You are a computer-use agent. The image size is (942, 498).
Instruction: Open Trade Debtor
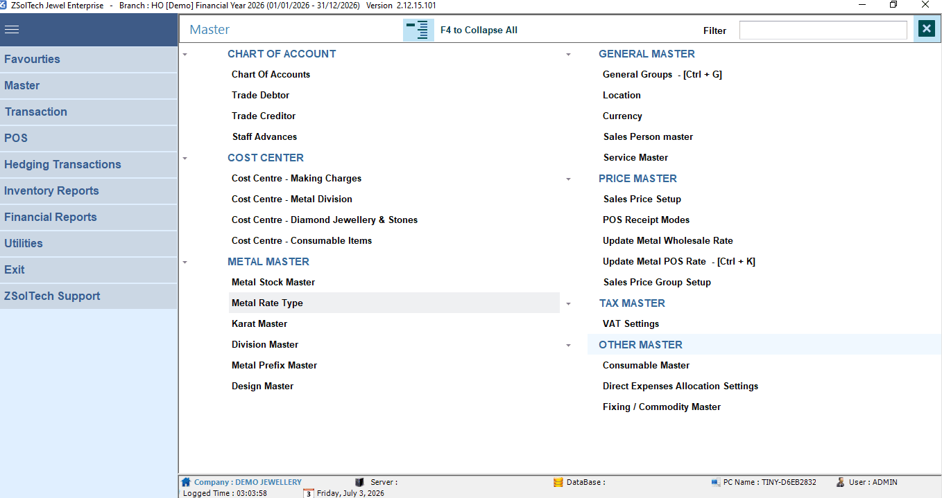(x=260, y=95)
